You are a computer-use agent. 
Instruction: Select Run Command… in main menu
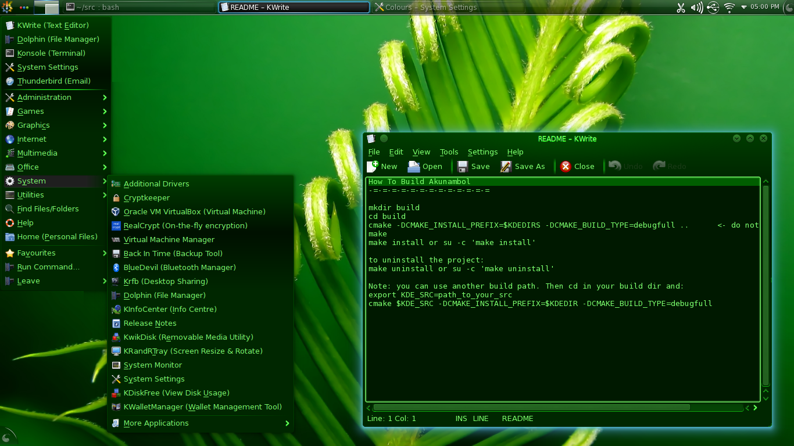(x=56, y=267)
